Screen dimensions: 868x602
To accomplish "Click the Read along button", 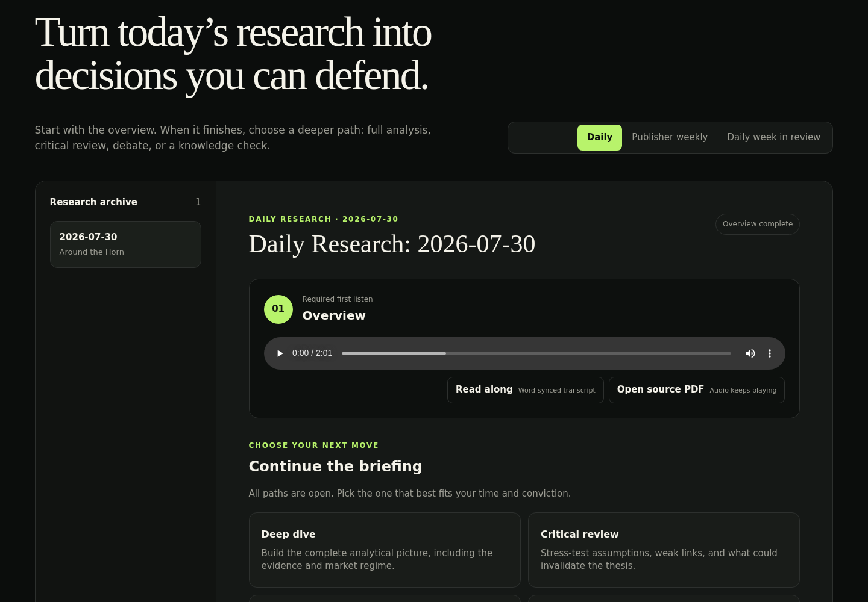I will pos(526,390).
